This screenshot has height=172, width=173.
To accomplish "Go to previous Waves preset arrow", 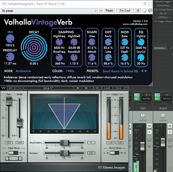I will pyautogui.click(x=78, y=88).
